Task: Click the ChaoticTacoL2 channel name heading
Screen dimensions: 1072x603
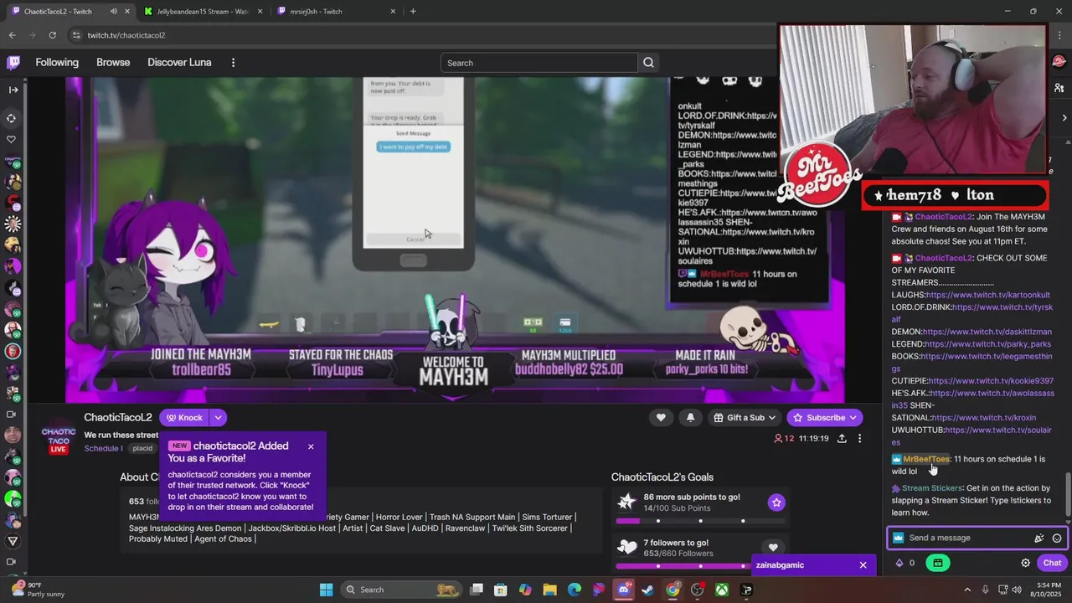Action: (x=118, y=418)
